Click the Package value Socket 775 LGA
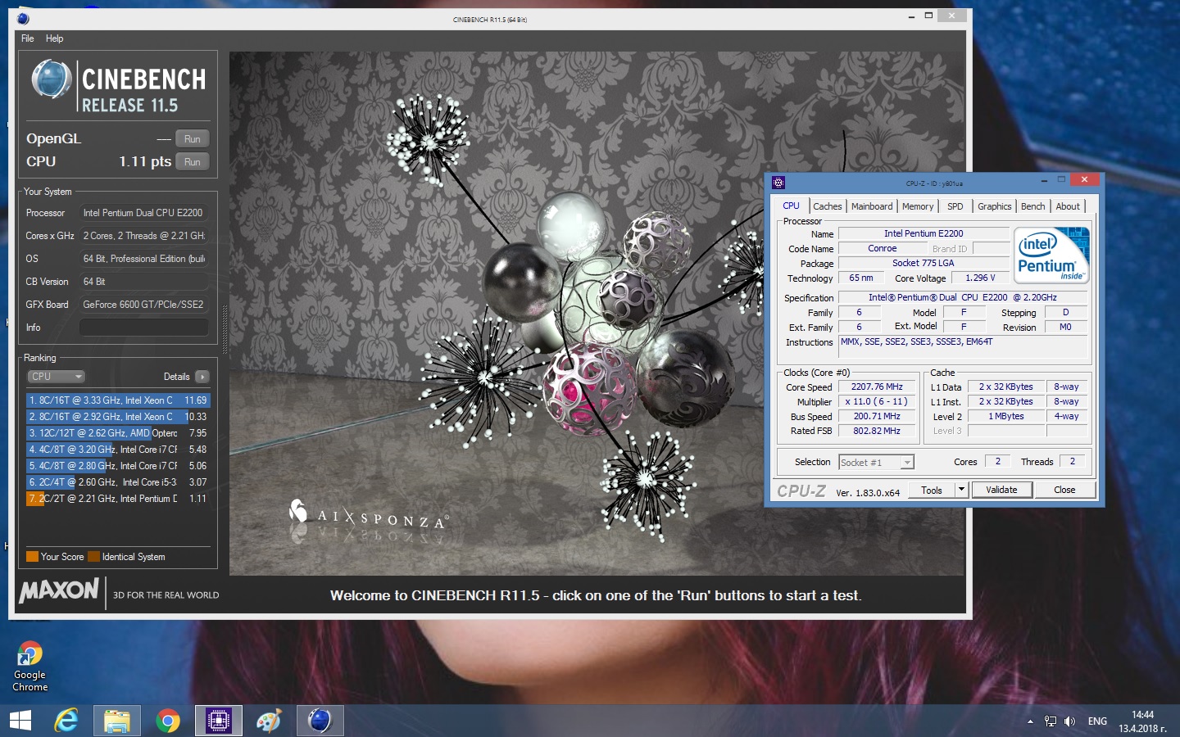The image size is (1180, 737). pyautogui.click(x=924, y=263)
